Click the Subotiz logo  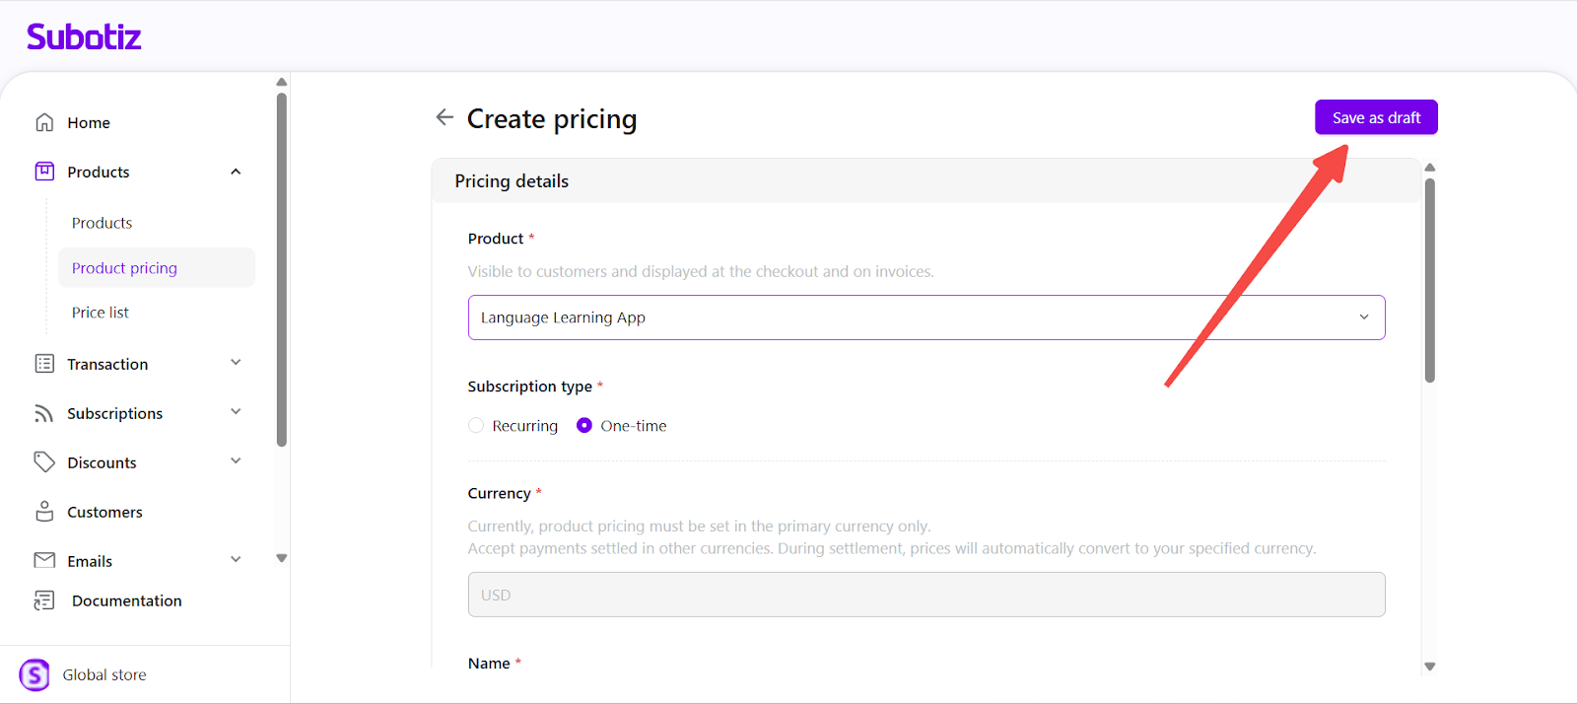coord(84,37)
